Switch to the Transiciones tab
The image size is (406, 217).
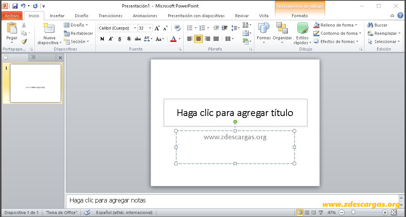click(110, 16)
